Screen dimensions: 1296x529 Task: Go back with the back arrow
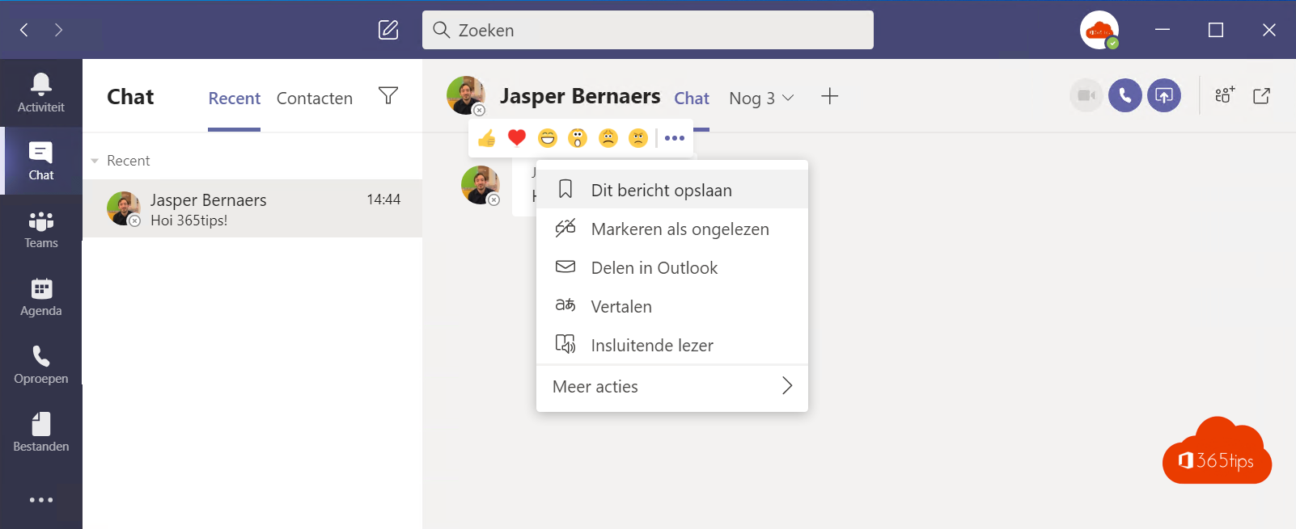[24, 30]
